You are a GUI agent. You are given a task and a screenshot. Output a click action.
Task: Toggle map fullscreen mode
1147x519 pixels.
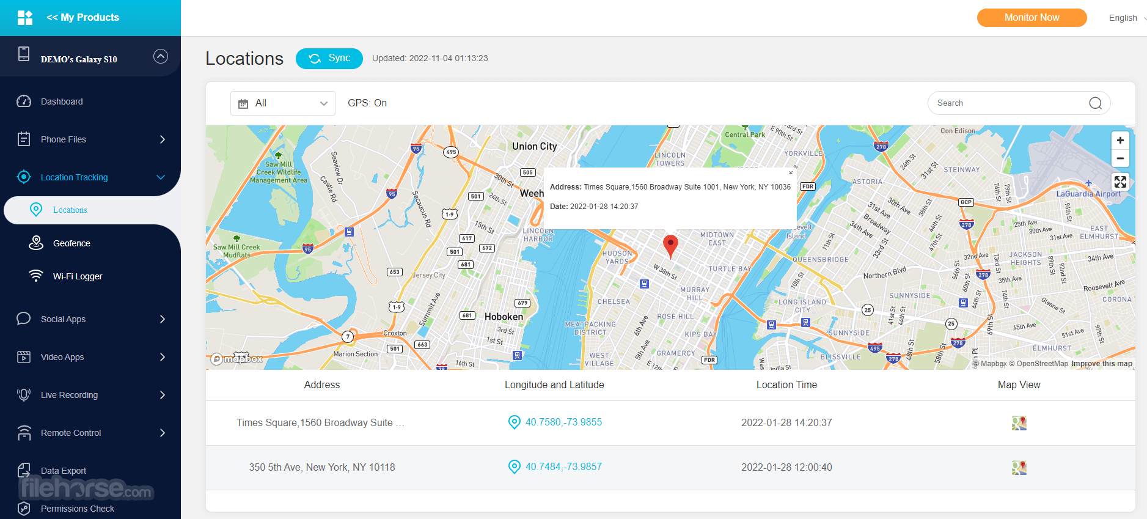[x=1120, y=182]
